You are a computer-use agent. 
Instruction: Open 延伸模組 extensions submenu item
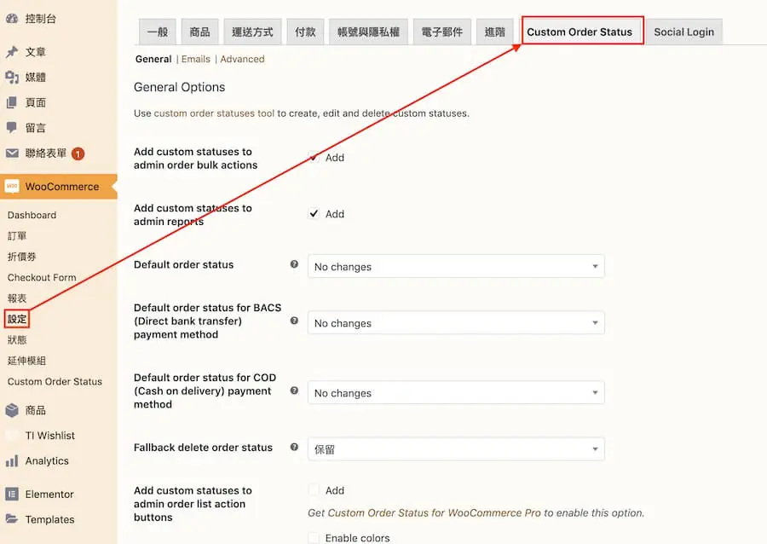(26, 361)
